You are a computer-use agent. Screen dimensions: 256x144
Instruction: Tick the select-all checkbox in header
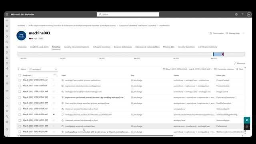(x=20, y=75)
